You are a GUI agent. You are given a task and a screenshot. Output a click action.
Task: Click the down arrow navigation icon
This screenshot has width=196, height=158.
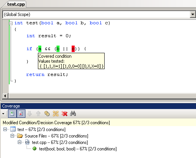pyautogui.click(x=30, y=114)
